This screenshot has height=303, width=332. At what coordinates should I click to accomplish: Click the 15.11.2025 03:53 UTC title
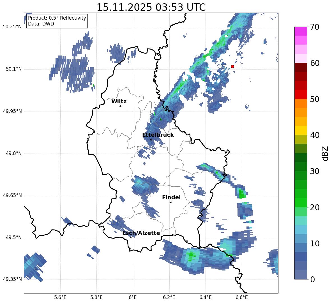point(151,7)
